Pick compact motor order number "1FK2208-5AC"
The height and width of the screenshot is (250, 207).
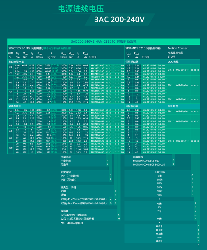[98, 141]
